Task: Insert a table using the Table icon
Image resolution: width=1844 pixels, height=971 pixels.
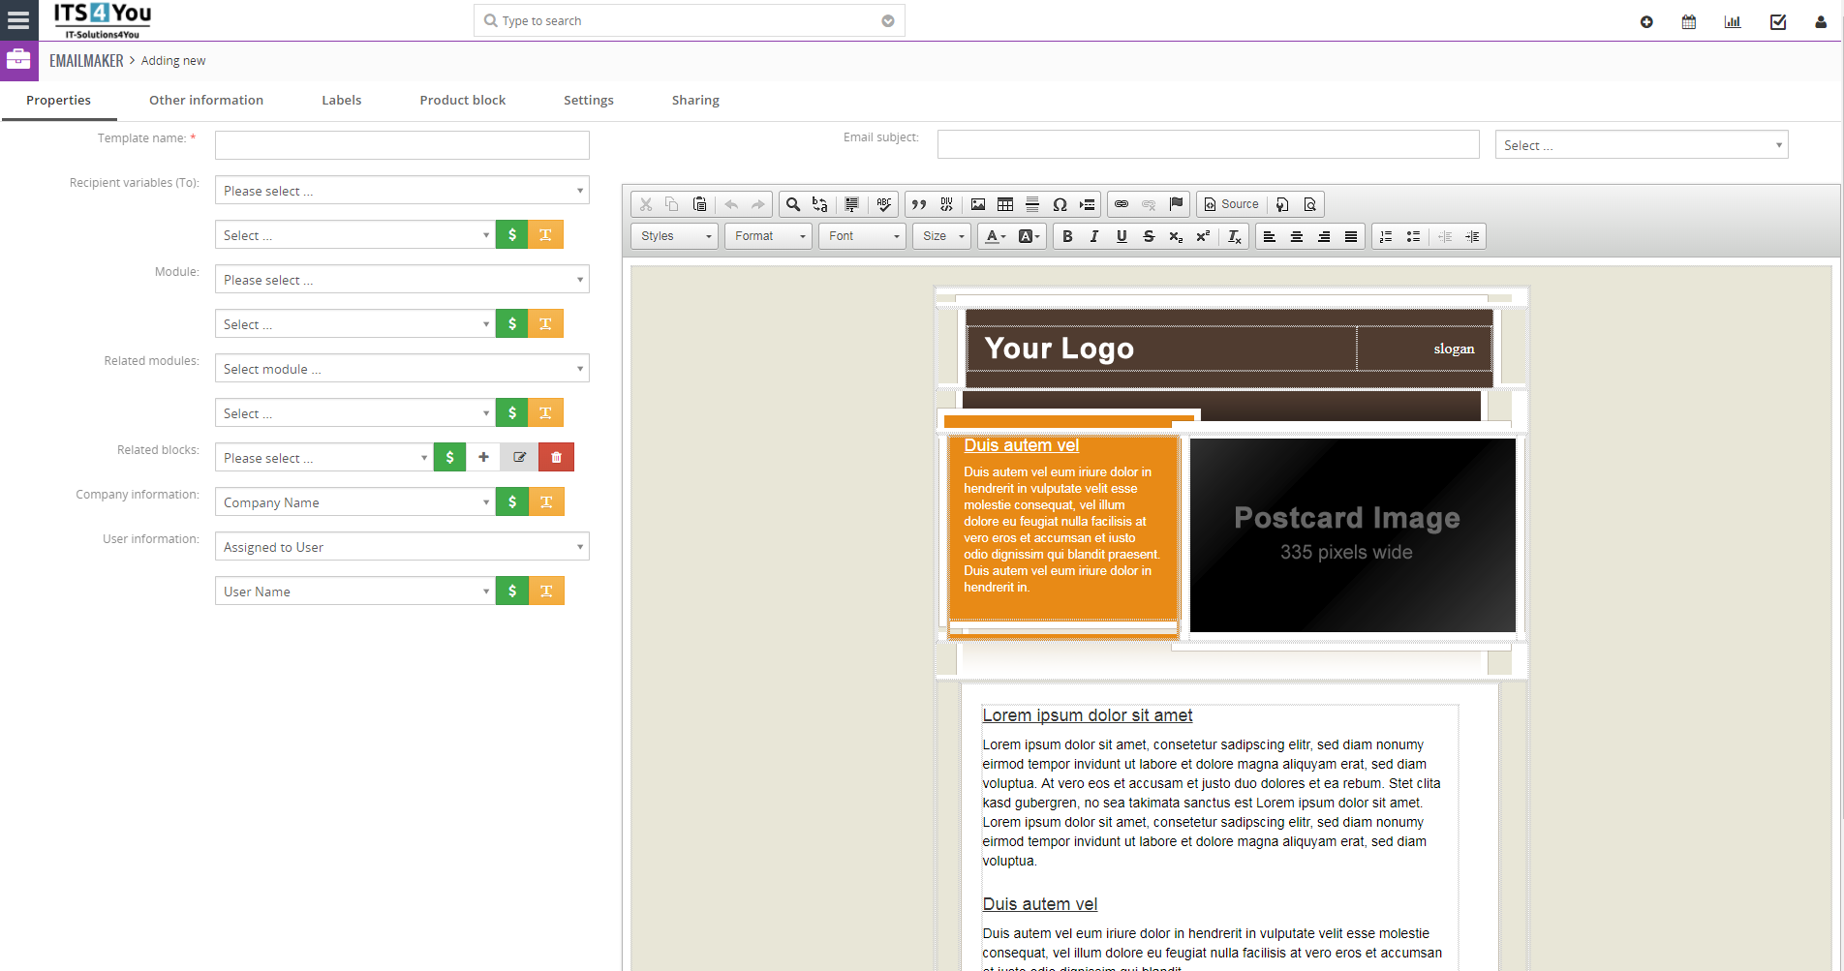Action: tap(1005, 204)
